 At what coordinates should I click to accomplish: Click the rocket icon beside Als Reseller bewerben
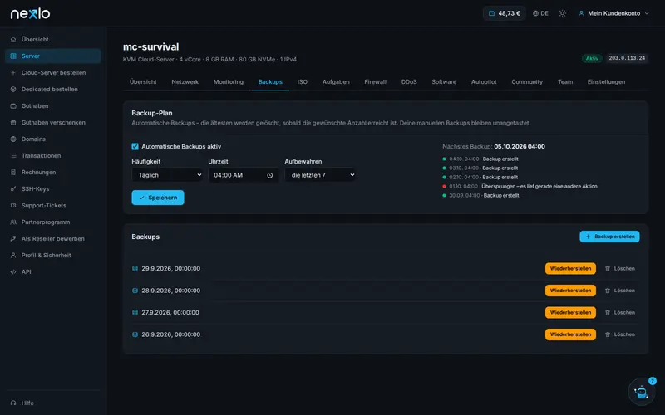coord(13,239)
